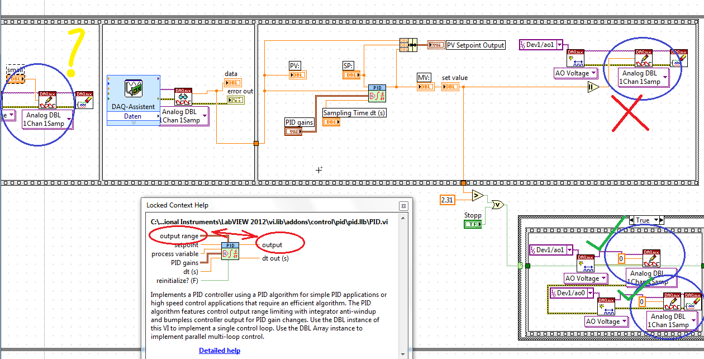
Task: Click the OR gate node
Action: tap(497, 205)
